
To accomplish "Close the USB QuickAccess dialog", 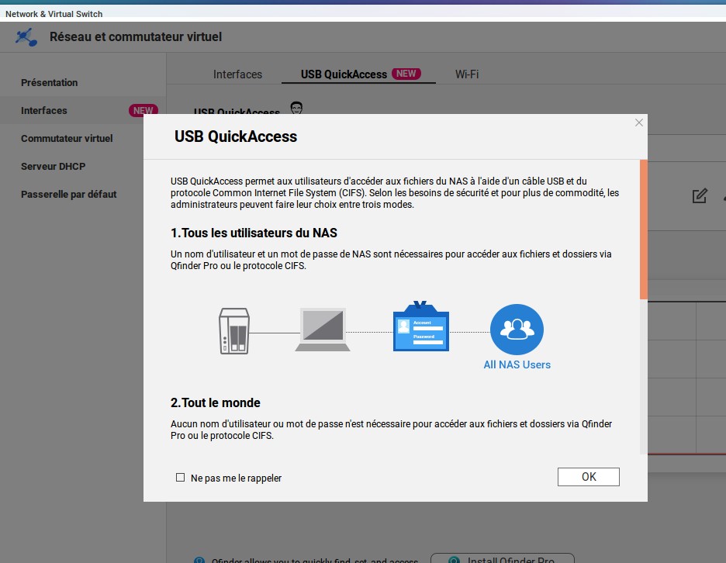I will pos(639,123).
